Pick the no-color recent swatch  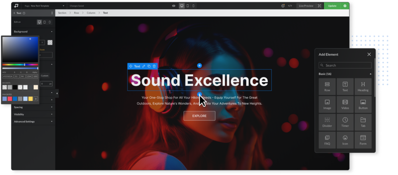point(5,87)
